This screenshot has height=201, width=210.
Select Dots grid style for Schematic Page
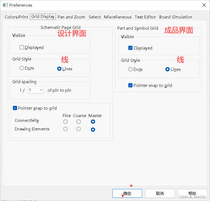(x=22, y=68)
